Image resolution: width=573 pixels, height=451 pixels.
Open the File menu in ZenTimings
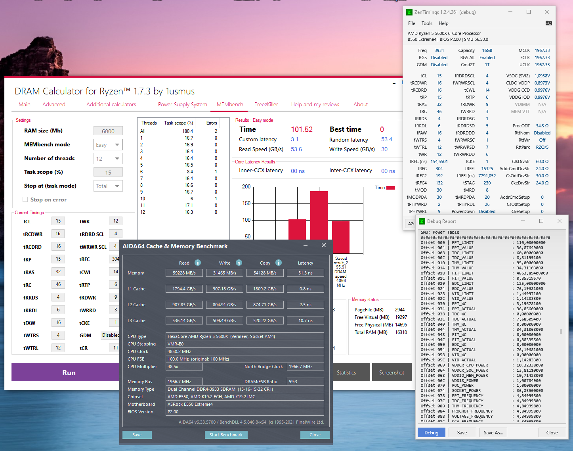point(412,23)
